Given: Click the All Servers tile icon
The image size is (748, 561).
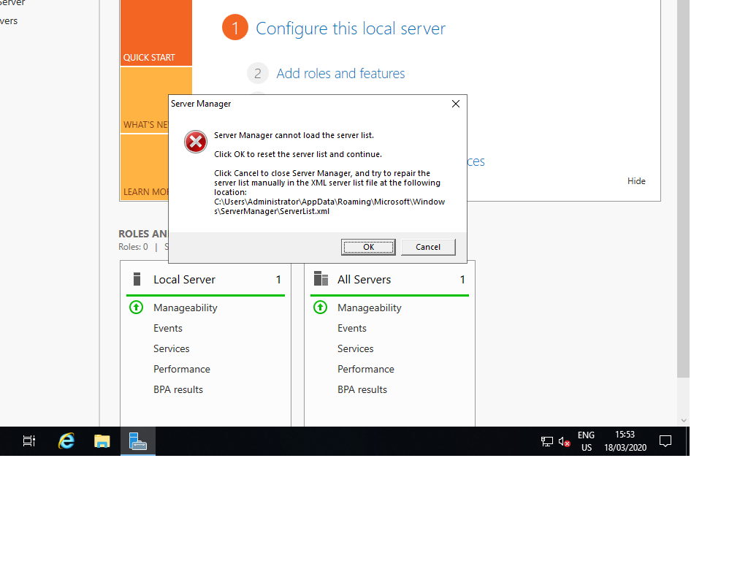Looking at the screenshot, I should (321, 278).
